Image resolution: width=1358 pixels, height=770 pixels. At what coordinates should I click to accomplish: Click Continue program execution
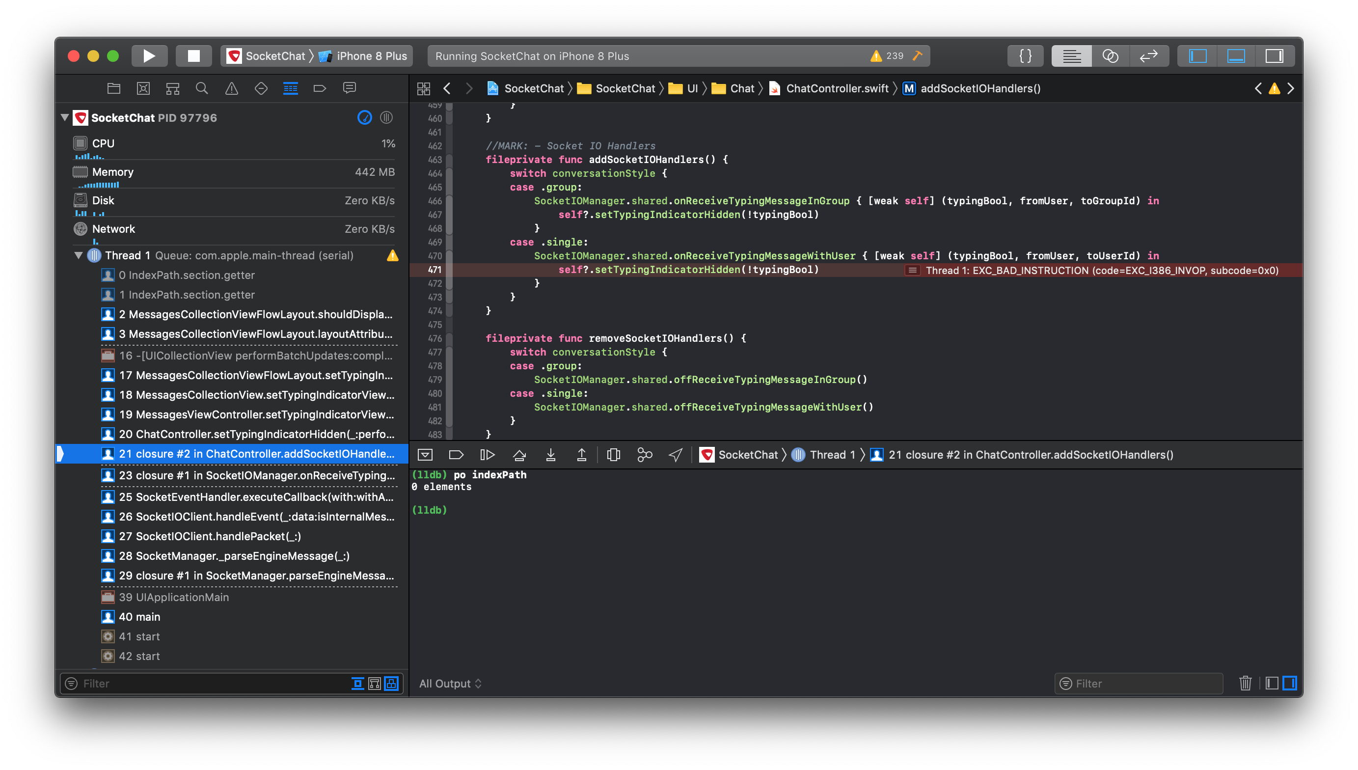pos(487,455)
